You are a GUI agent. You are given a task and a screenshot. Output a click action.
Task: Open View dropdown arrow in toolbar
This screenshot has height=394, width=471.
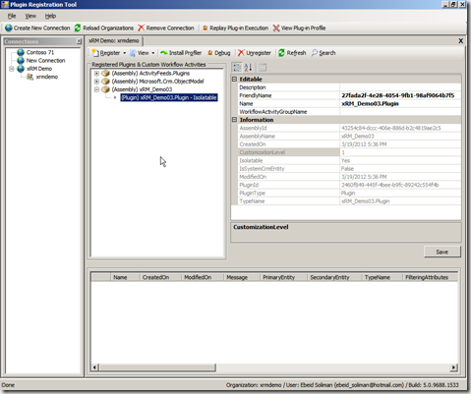coord(153,53)
